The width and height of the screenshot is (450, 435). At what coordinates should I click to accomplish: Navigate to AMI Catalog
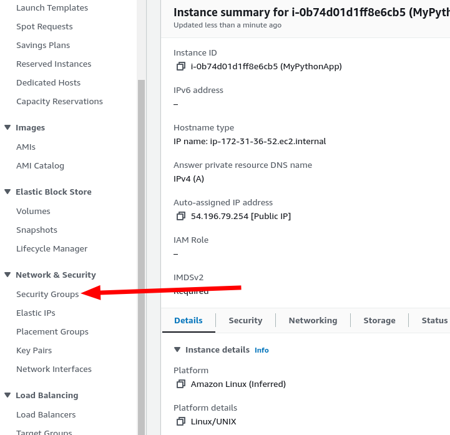point(40,165)
